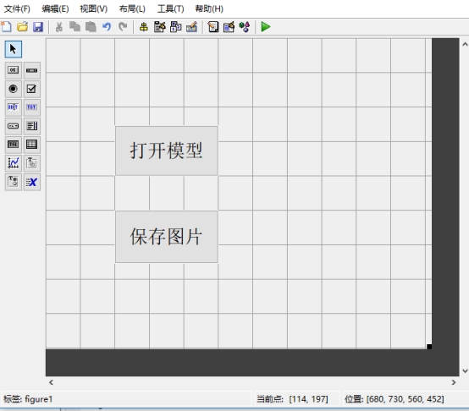Open the Object Browser

point(245,27)
